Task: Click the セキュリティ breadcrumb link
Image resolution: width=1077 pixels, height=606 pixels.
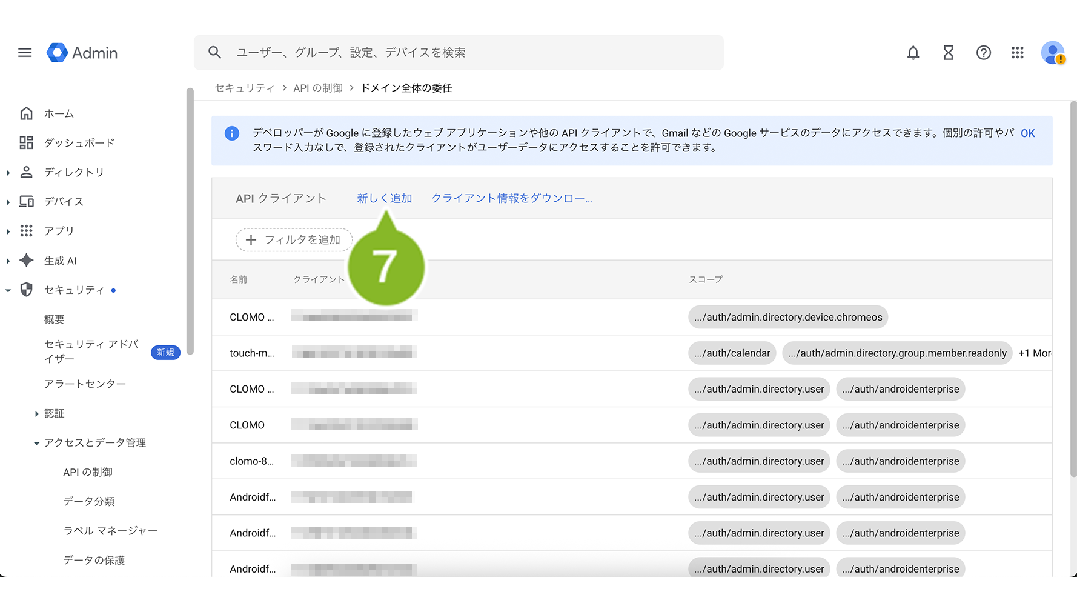Action: coord(244,88)
